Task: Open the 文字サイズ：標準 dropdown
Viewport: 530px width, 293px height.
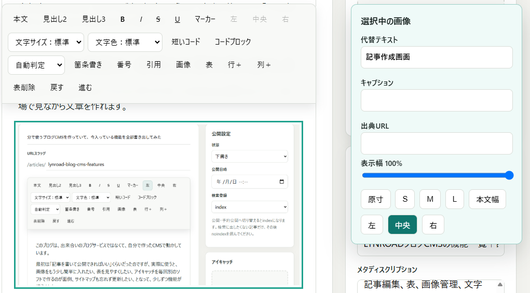Action: point(46,42)
